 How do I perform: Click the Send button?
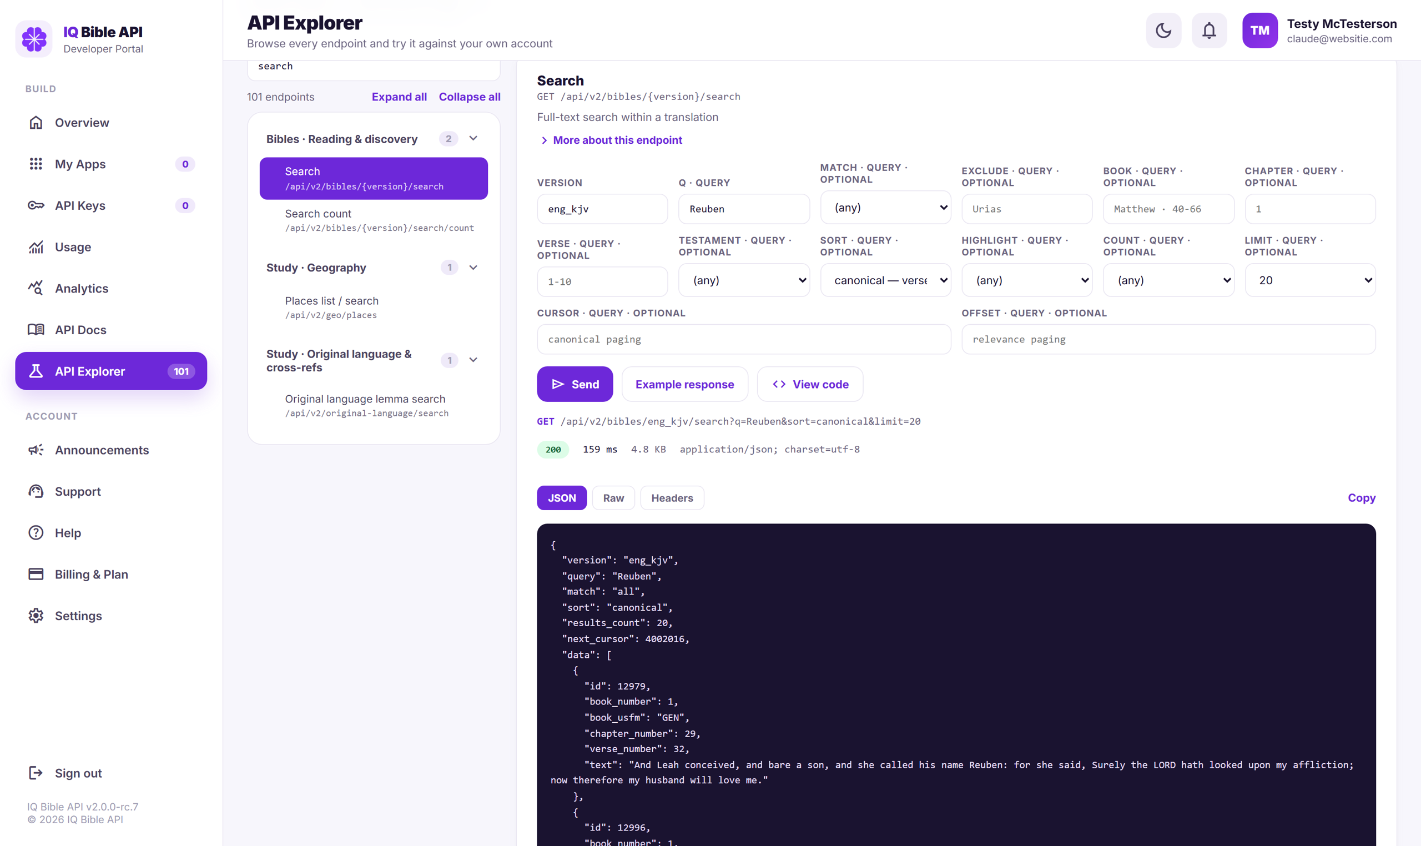point(575,384)
